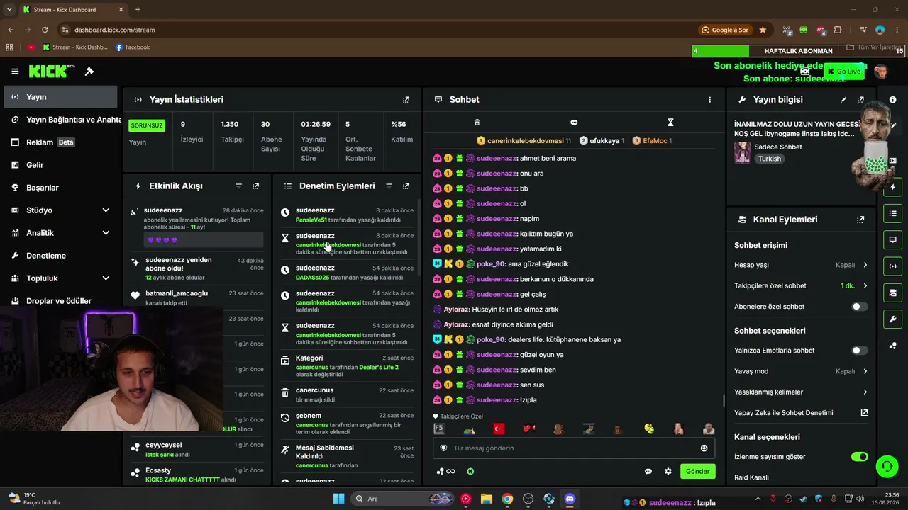Filter the Etkinlik Akışı feed

pos(238,186)
